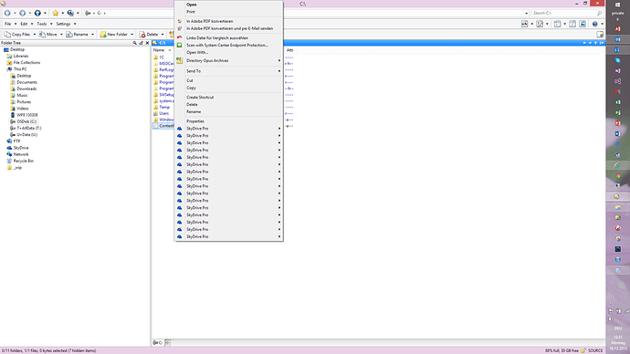Select the Users folder in file list
Image resolution: width=630 pixels, height=354 pixels.
click(x=164, y=113)
